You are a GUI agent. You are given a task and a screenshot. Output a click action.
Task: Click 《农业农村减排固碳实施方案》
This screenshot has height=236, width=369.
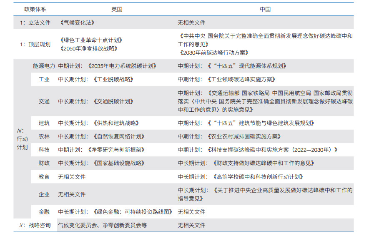click(244, 136)
